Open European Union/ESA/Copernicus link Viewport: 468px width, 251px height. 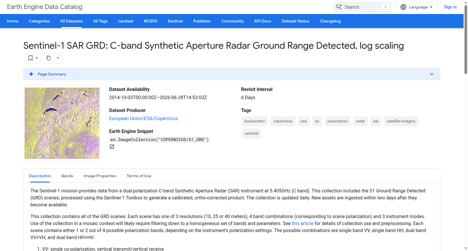click(x=143, y=118)
